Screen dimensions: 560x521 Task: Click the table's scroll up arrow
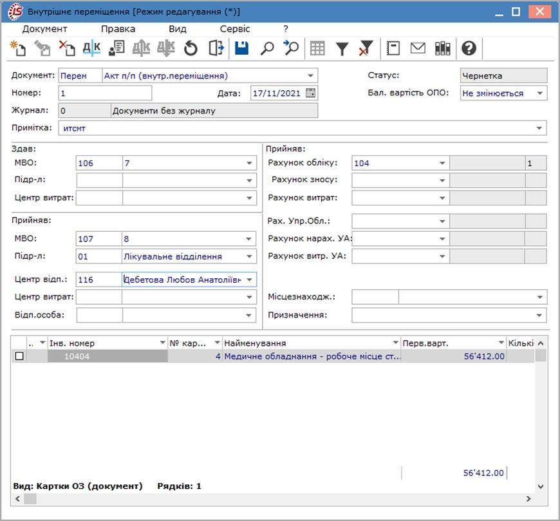(x=541, y=343)
